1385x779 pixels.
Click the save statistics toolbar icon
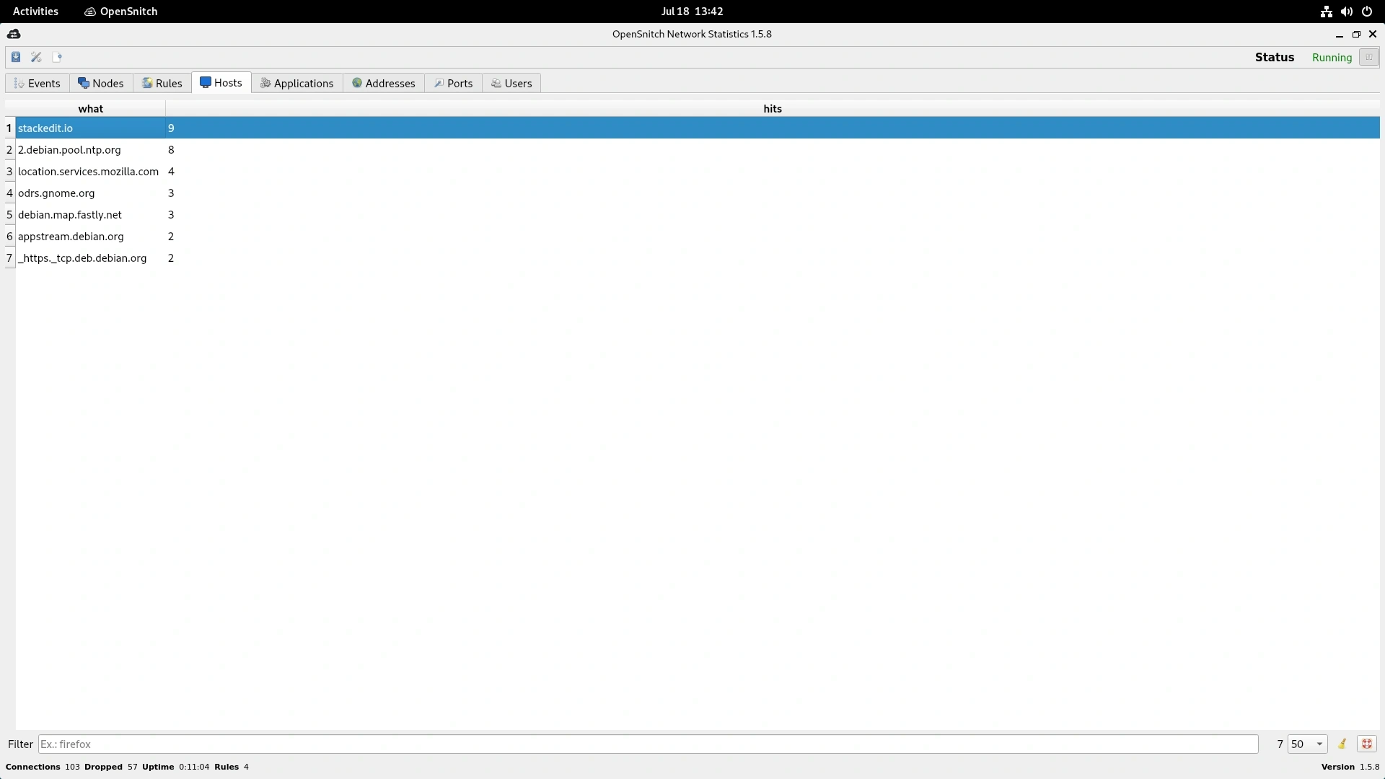[16, 57]
